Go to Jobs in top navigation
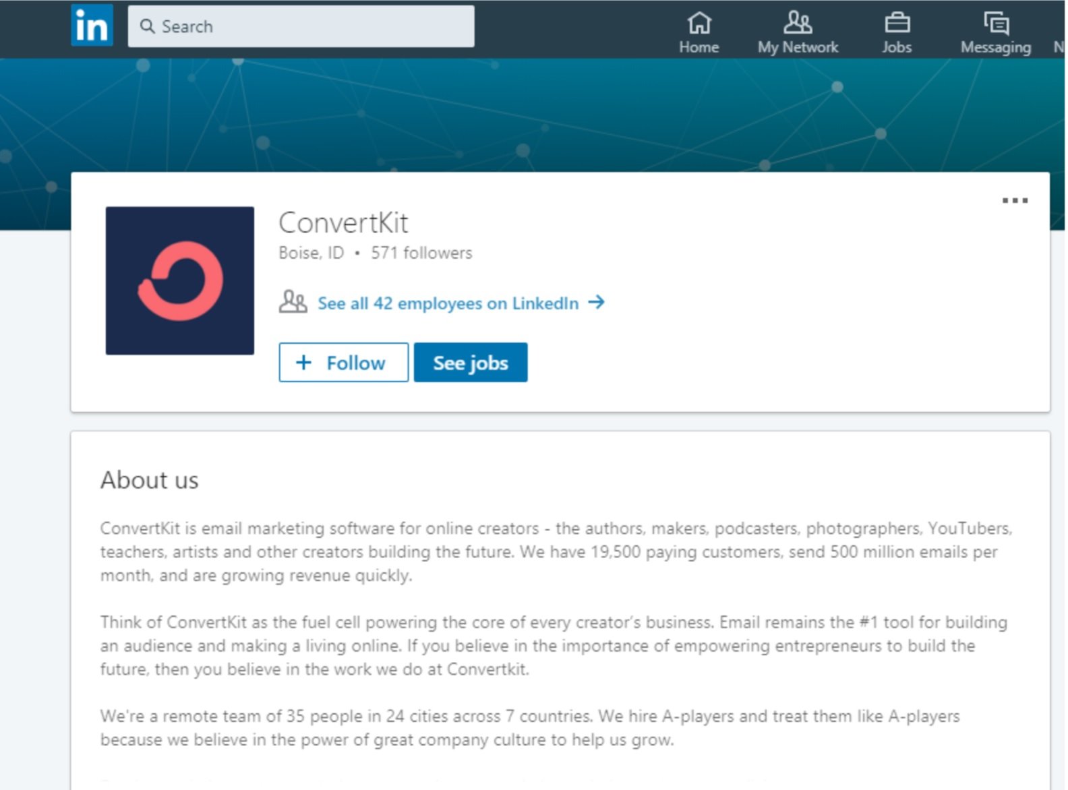Viewport: 1068px width, 790px height. pyautogui.click(x=897, y=33)
